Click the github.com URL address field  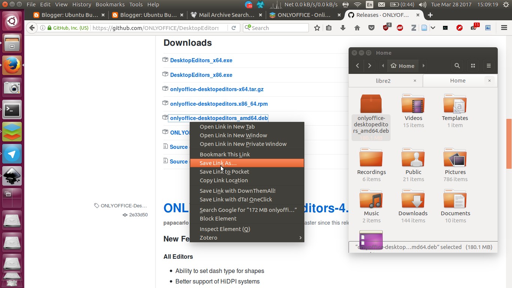156,28
